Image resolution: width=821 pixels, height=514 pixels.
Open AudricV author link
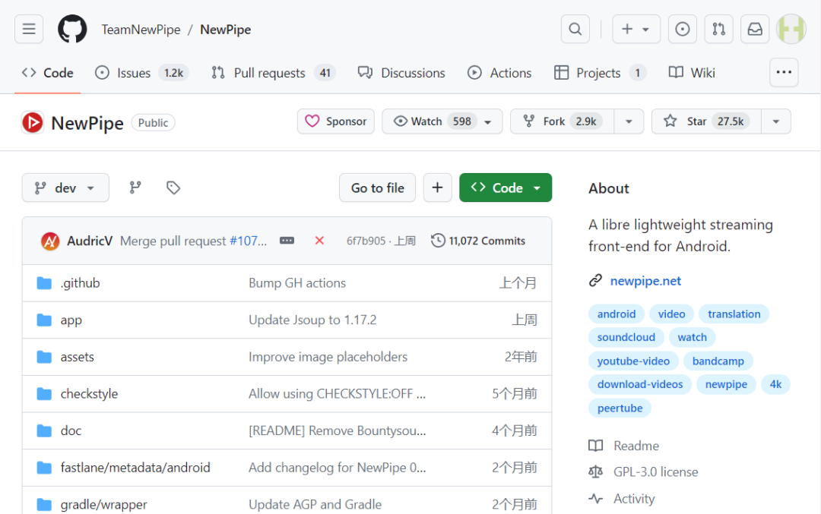point(90,241)
